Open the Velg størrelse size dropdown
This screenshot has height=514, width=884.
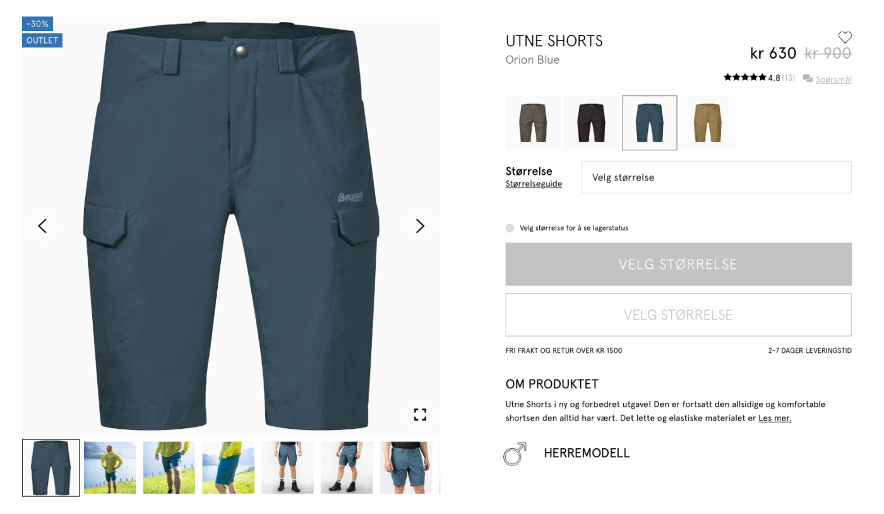716,177
